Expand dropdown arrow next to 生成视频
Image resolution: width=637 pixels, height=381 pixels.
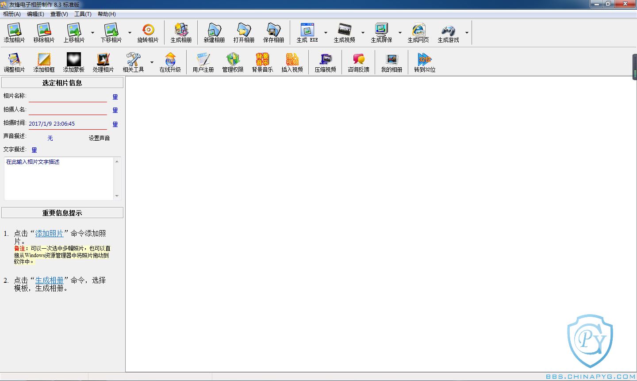click(x=363, y=33)
